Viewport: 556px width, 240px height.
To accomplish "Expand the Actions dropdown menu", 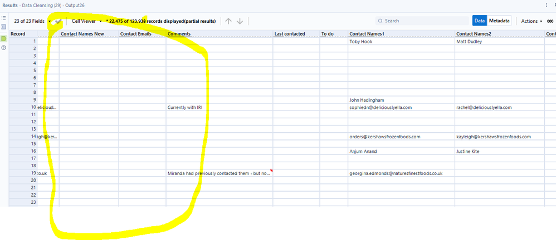I will pyautogui.click(x=531, y=21).
